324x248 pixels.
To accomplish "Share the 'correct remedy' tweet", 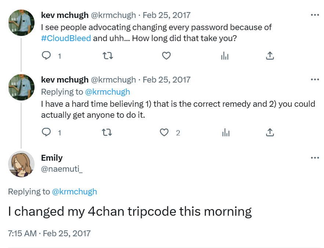I will click(x=270, y=132).
